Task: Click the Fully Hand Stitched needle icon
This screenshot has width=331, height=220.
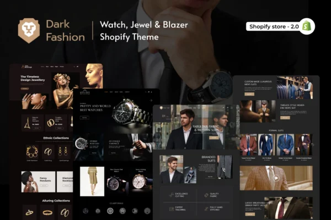Action: tap(206, 208)
